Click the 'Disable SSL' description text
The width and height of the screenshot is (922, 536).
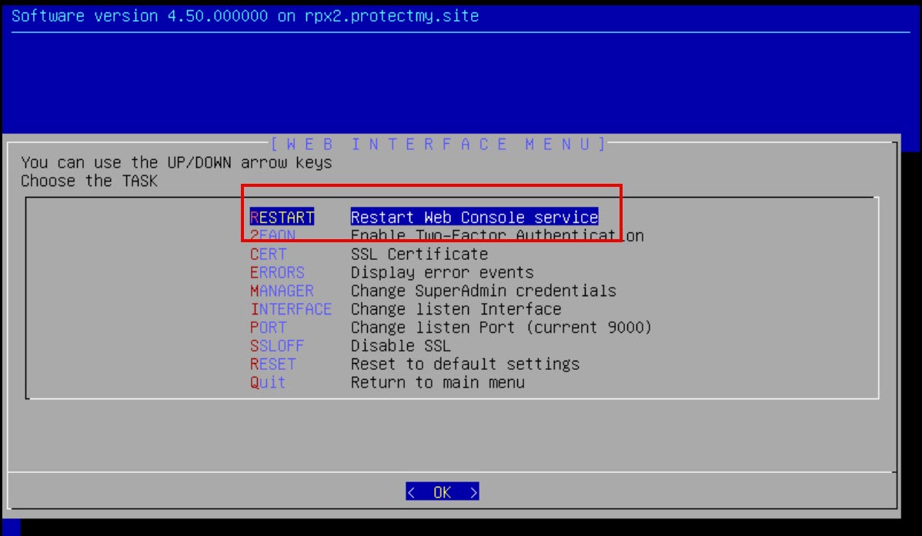point(400,346)
